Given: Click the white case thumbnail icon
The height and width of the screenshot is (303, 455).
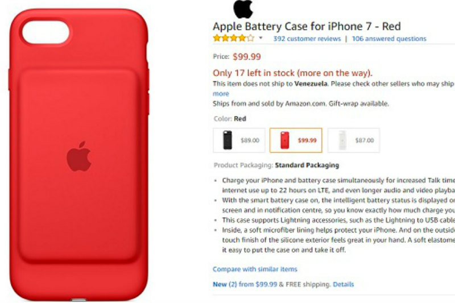Looking at the screenshot, I should (x=342, y=140).
